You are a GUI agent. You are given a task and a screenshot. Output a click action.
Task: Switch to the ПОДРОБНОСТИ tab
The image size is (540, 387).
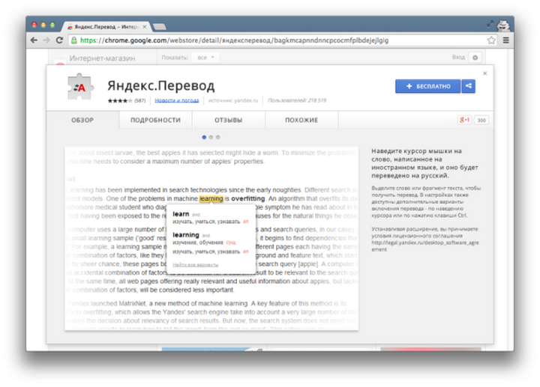(155, 120)
